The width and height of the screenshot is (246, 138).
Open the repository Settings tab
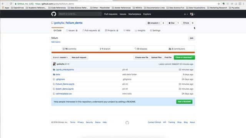pos(155,31)
